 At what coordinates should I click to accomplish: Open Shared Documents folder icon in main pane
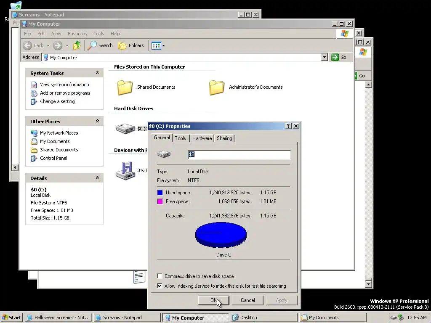click(x=125, y=87)
